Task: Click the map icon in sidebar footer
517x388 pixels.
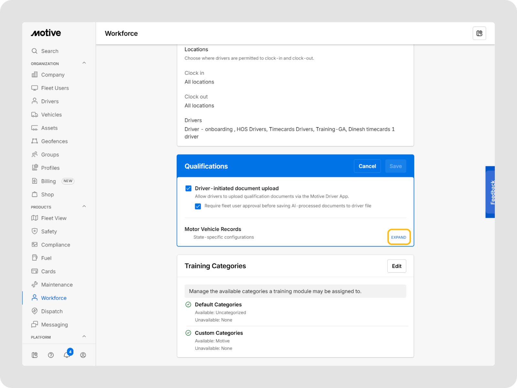Action: (35, 355)
